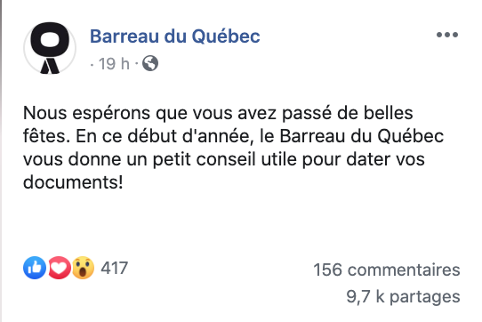
Task: Click the yellow Wow face reaction icon
Action: coord(83,268)
